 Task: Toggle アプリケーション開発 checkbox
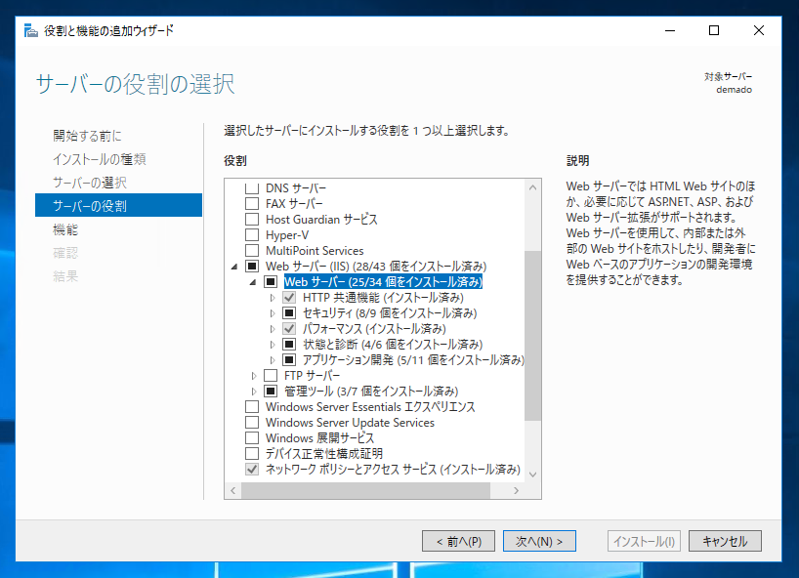pyautogui.click(x=289, y=360)
